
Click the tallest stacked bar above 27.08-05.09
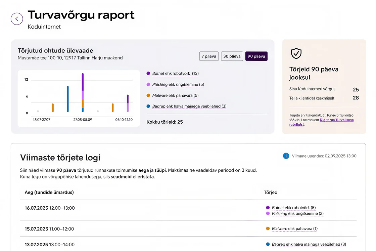tap(83, 93)
